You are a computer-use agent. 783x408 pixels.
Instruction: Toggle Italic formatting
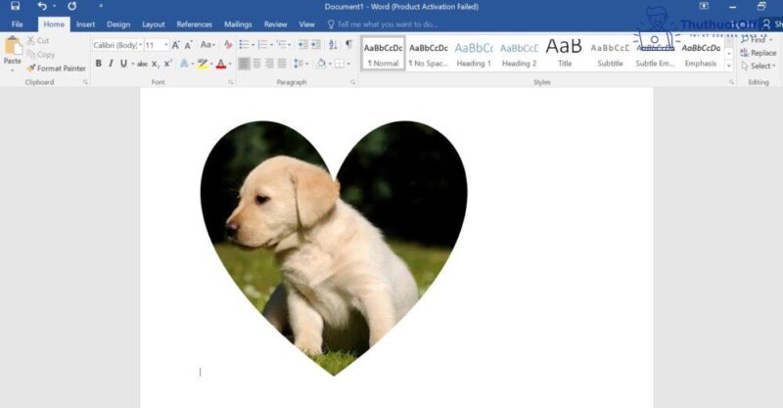[x=111, y=64]
